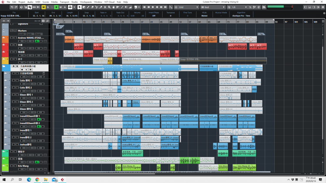Image resolution: width=326 pixels, height=183 pixels.
Task: Open the color selector dropdown arrow
Action: [139, 7]
